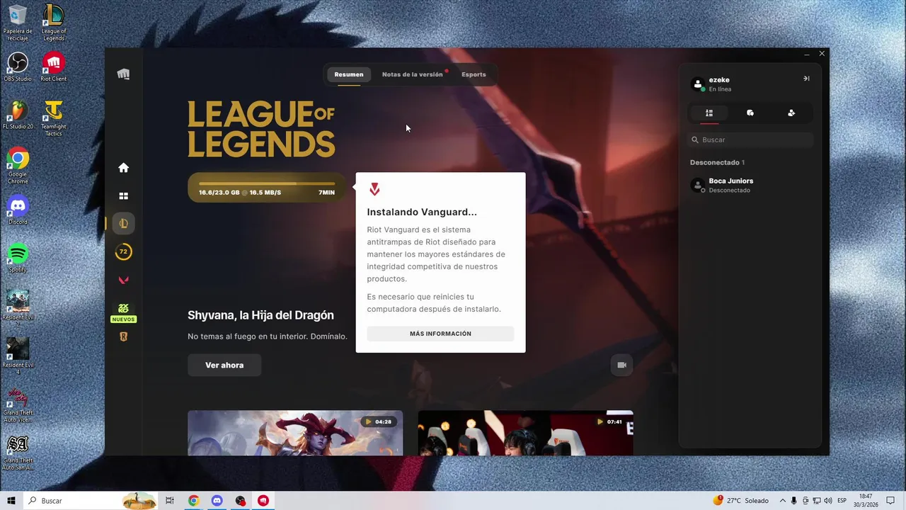Play the 07:41 video thumbnail

(x=525, y=433)
